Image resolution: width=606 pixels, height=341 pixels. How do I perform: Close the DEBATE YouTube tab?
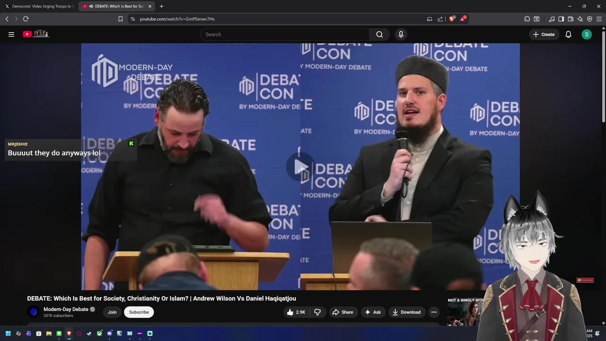(x=150, y=6)
